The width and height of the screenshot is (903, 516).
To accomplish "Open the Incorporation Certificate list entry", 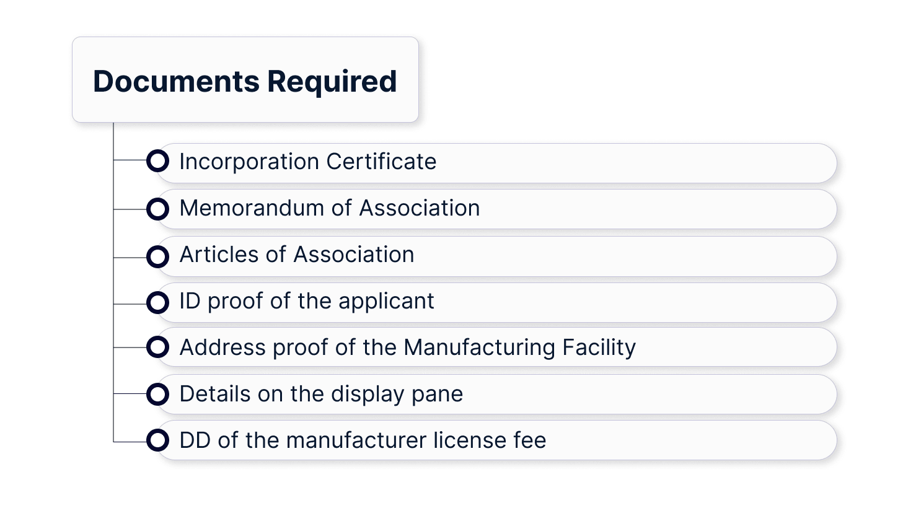I will pos(308,162).
